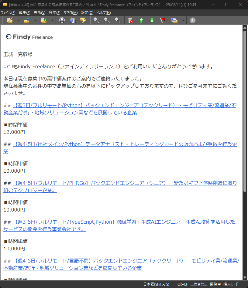Delete this mail with the trash icon
Screen dimensions: 248x288
click(x=130, y=20)
